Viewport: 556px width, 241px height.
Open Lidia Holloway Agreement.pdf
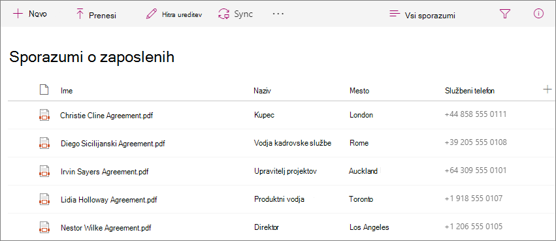click(109, 200)
